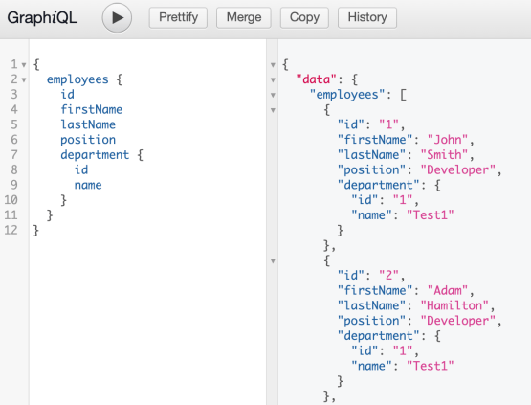This screenshot has height=405, width=531.
Task: Collapse the query fold at line 1
Action: 24,64
